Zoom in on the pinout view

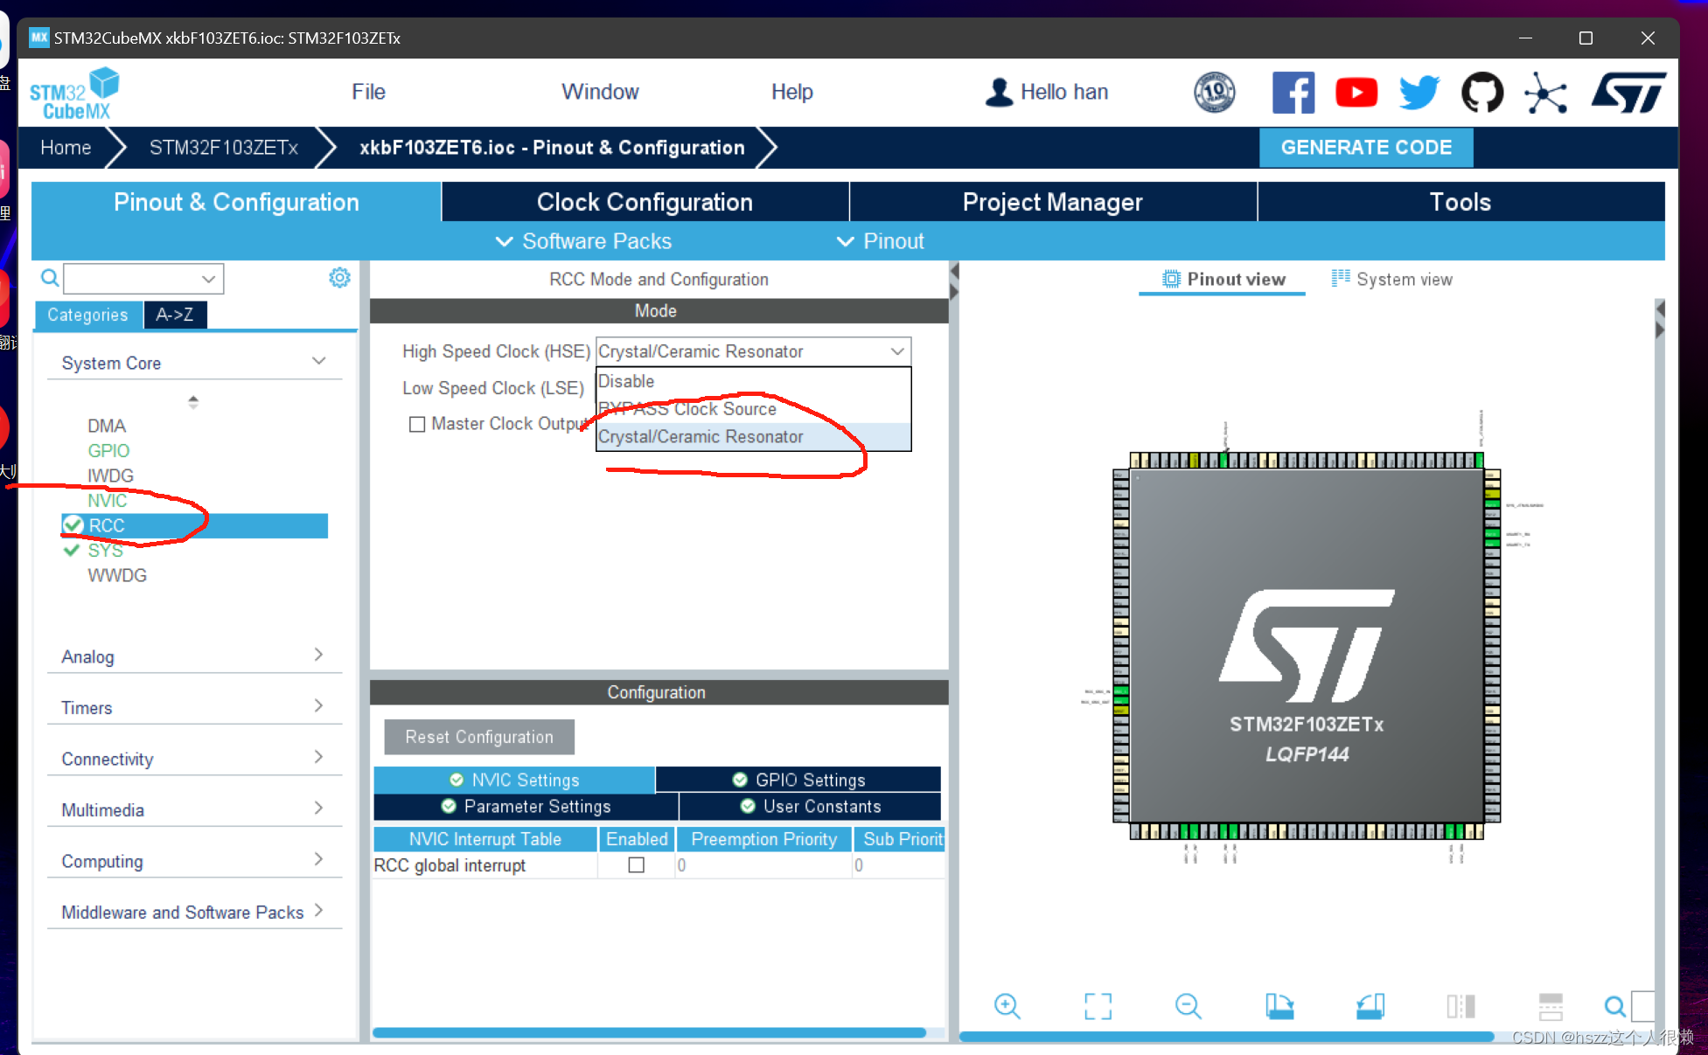(1007, 1006)
